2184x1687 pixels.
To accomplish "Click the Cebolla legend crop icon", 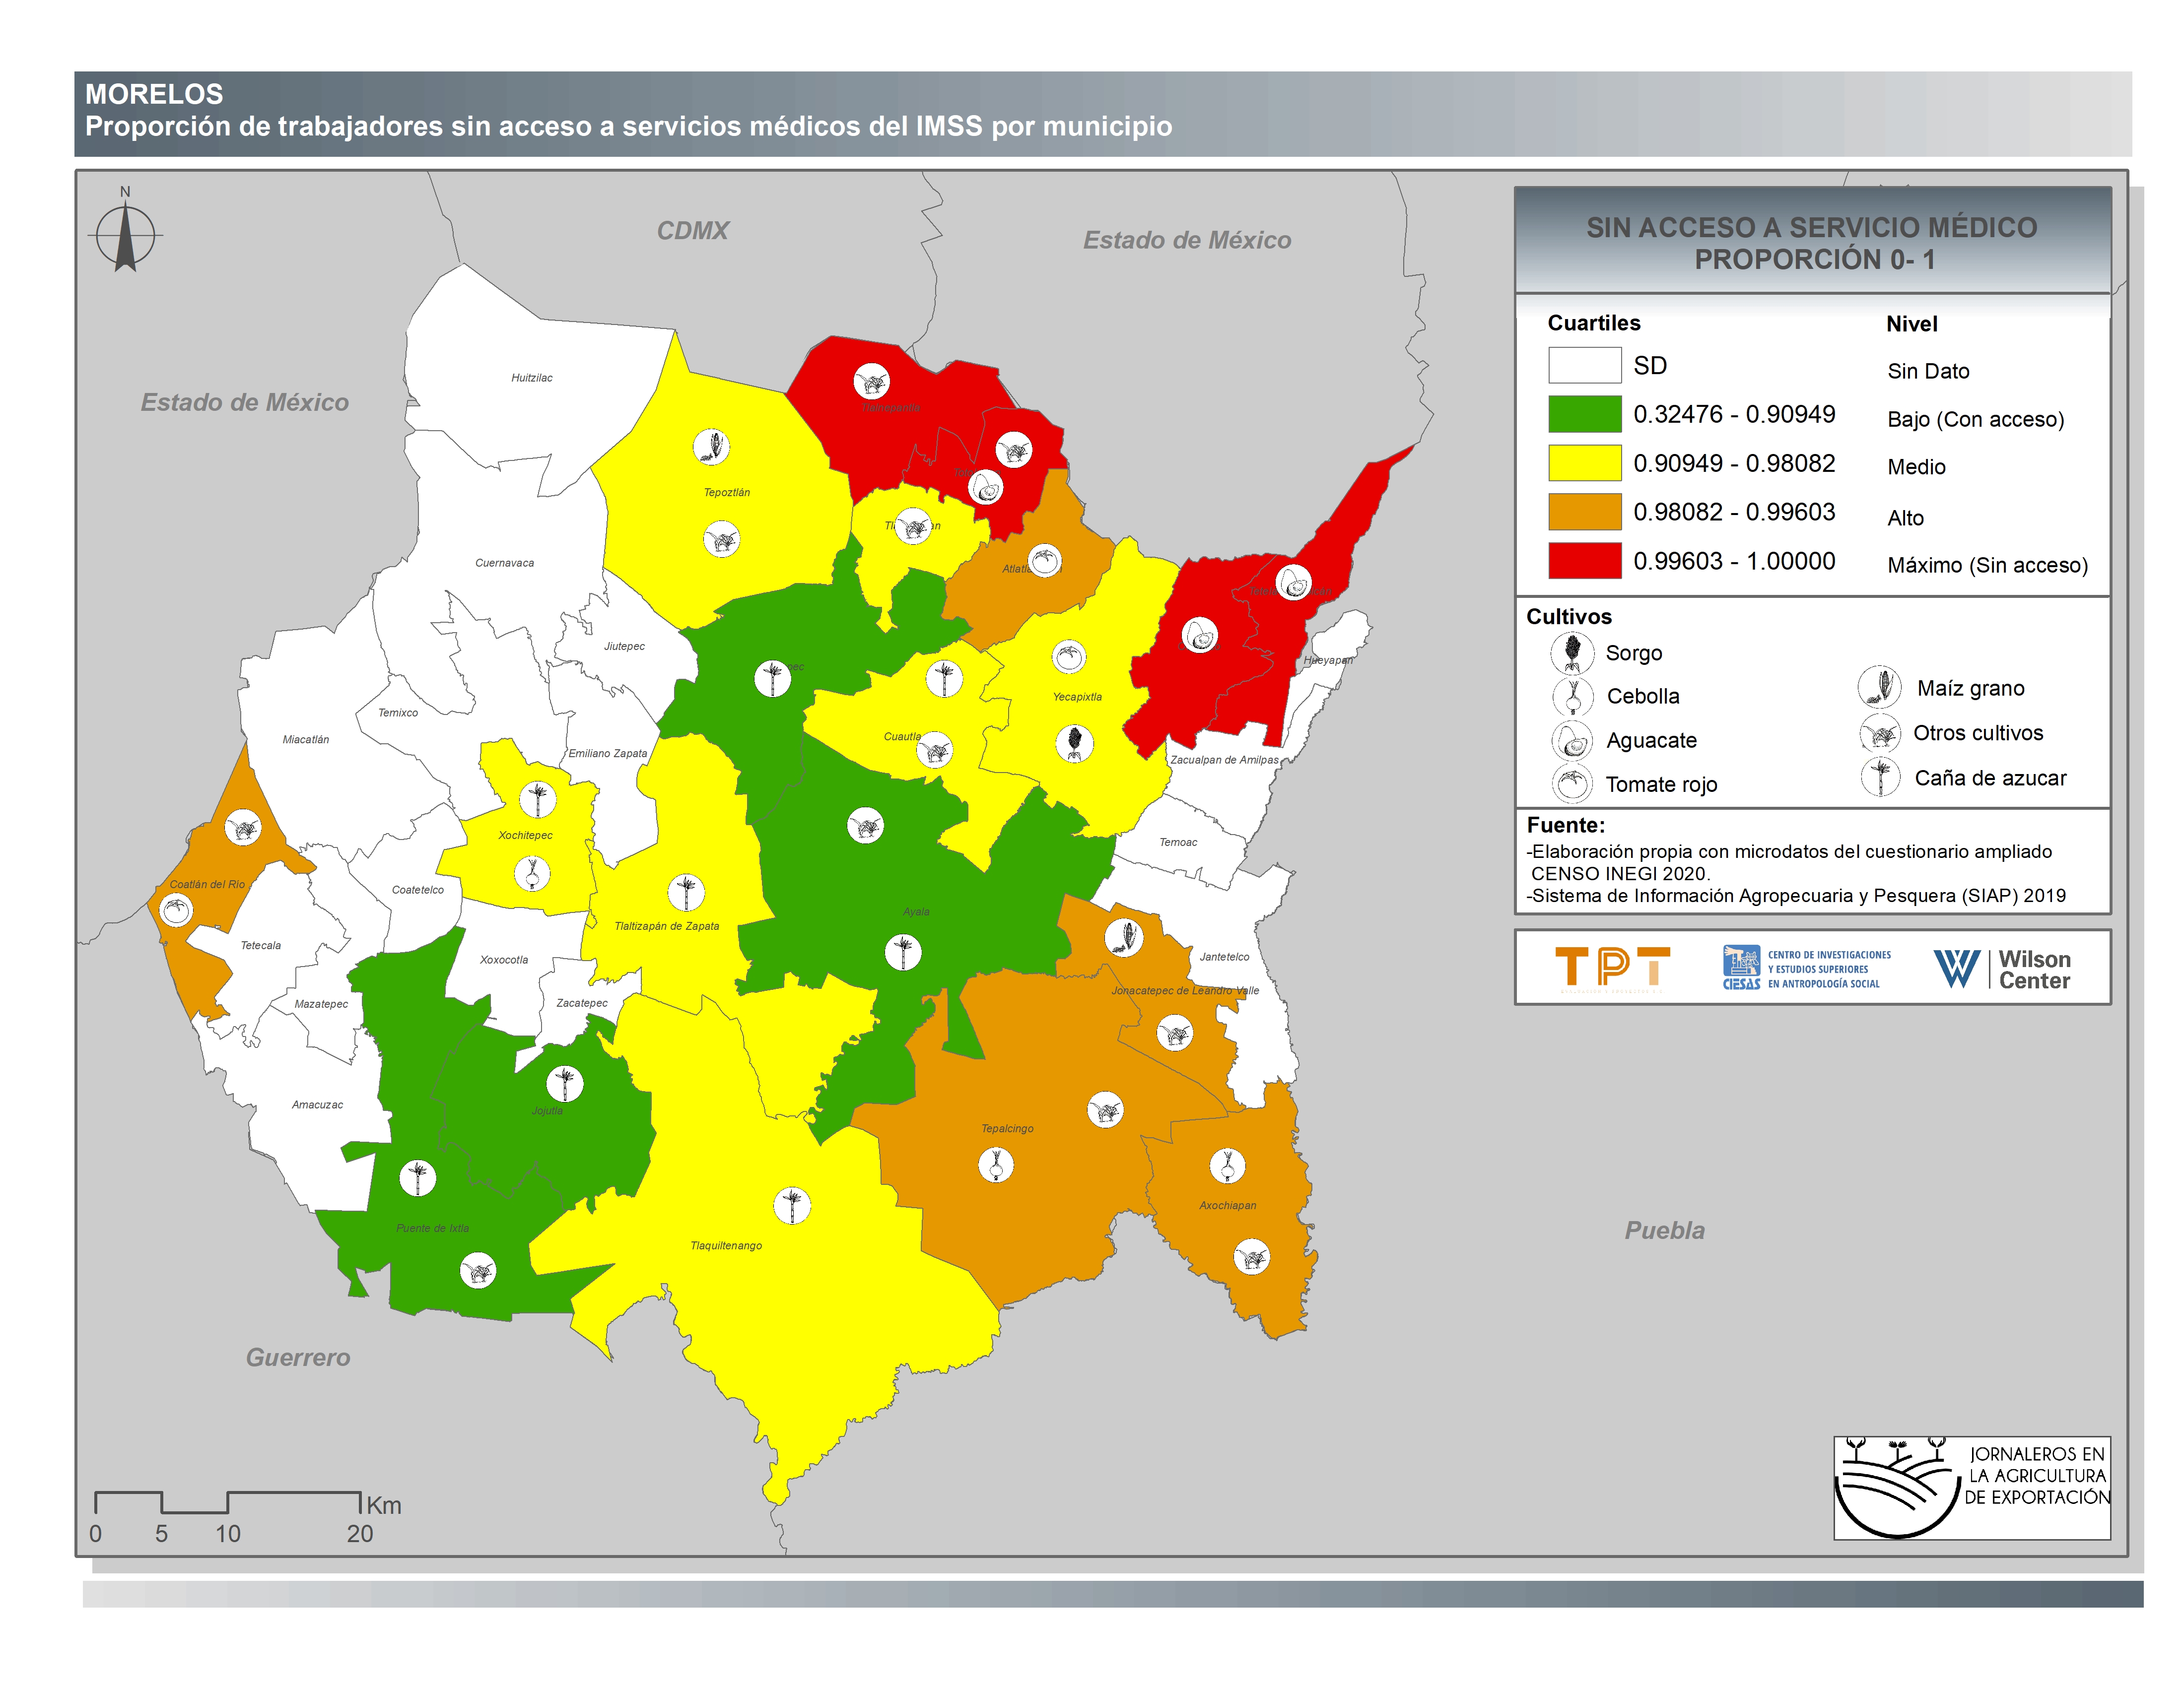I will pyautogui.click(x=1572, y=697).
